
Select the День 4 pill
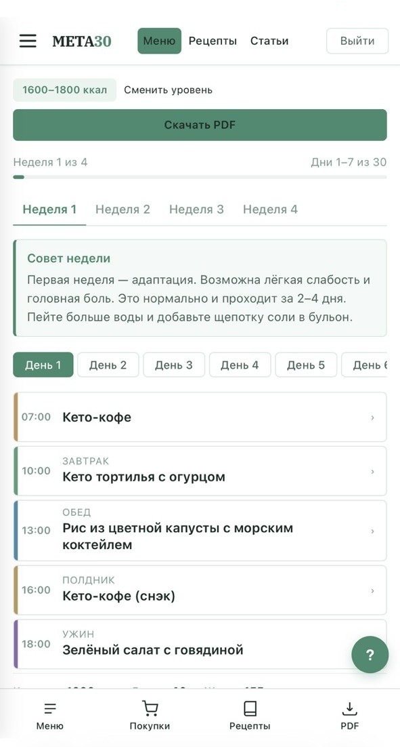click(x=240, y=365)
